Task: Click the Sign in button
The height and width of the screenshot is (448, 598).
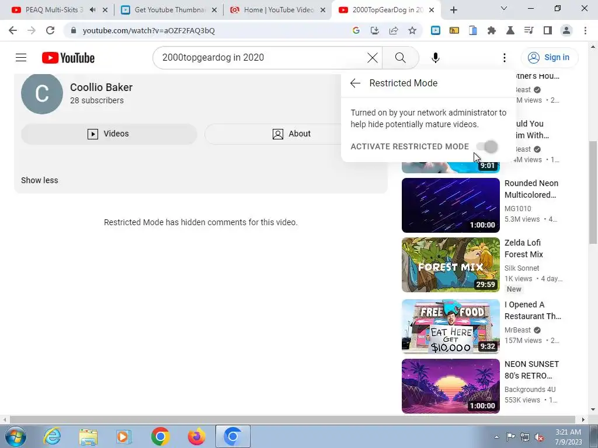Action: [x=549, y=58]
